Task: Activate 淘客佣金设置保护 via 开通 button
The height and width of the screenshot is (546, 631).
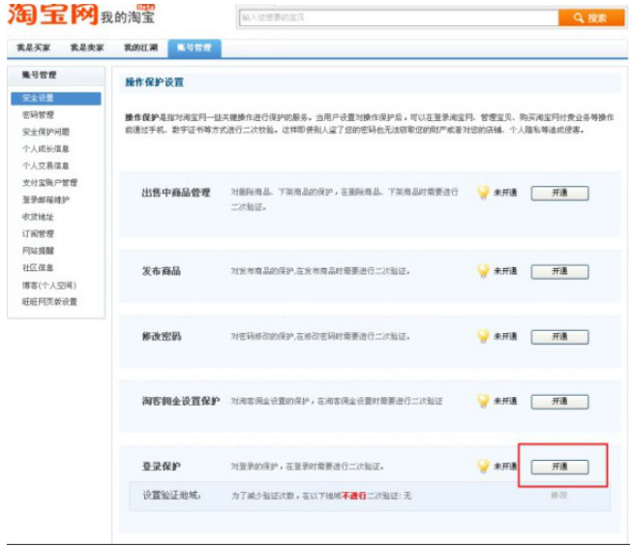Action: click(x=559, y=401)
